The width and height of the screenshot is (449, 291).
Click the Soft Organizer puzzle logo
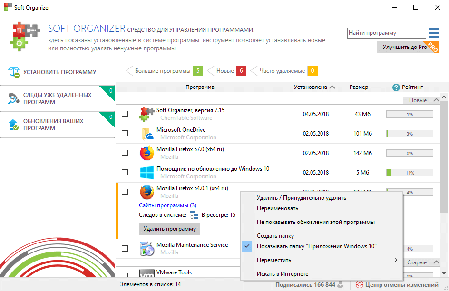(x=25, y=37)
